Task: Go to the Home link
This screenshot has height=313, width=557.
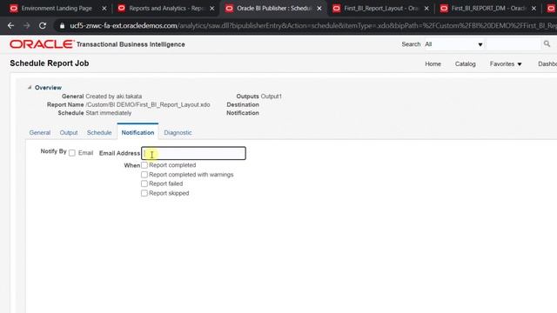Action: [433, 63]
